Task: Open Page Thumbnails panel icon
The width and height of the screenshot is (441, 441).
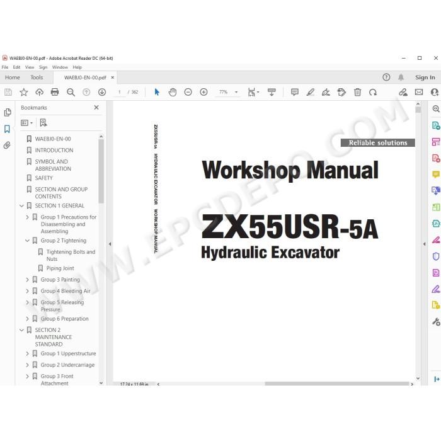Action: [8, 112]
